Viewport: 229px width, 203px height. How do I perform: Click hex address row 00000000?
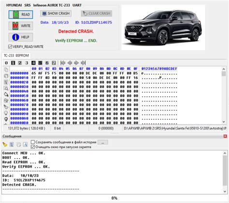[x=19, y=73]
